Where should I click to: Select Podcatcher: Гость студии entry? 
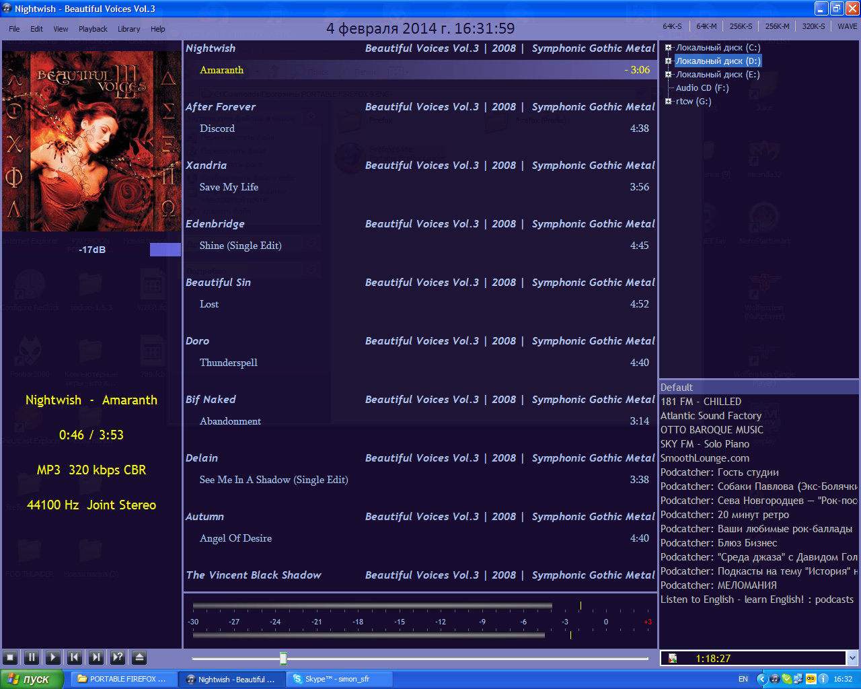pos(759,472)
